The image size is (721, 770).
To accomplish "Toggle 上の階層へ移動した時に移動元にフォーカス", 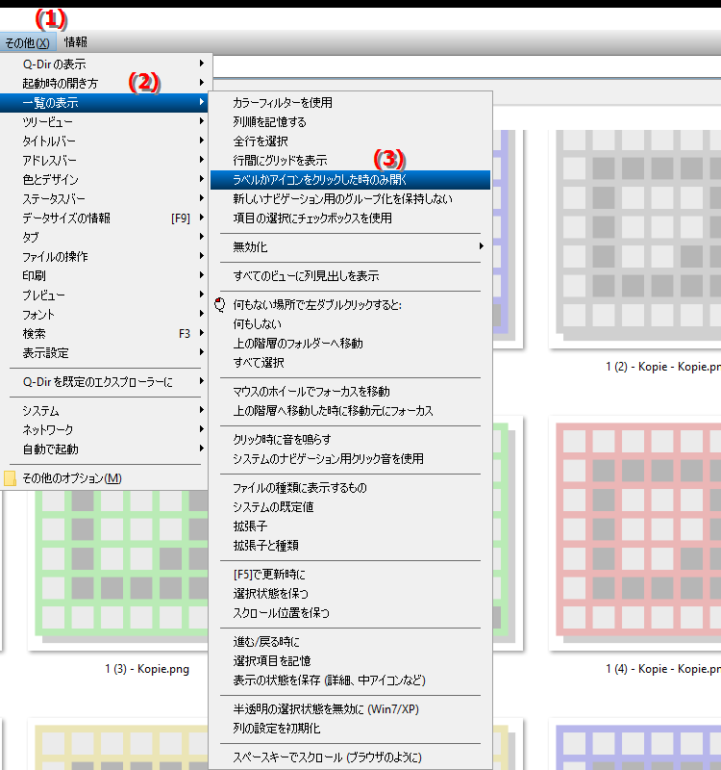I will point(350,411).
